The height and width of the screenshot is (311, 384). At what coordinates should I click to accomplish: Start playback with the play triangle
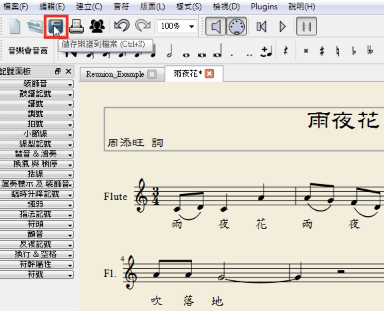click(x=282, y=26)
